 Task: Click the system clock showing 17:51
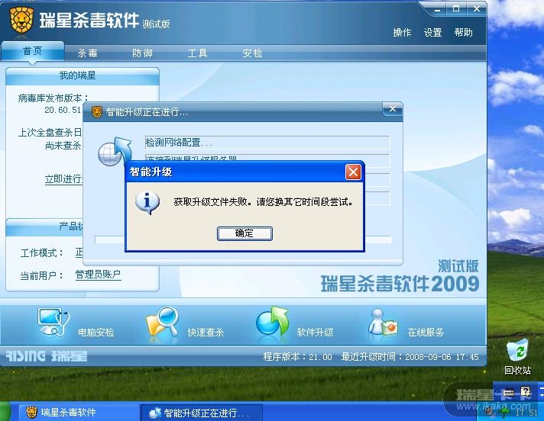tap(526, 413)
